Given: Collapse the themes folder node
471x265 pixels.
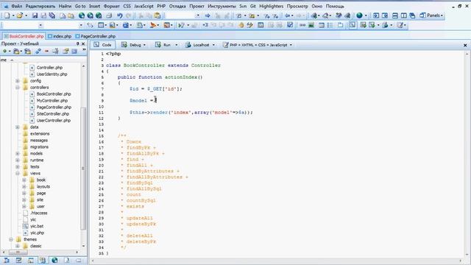Looking at the screenshot, I should tap(11, 239).
